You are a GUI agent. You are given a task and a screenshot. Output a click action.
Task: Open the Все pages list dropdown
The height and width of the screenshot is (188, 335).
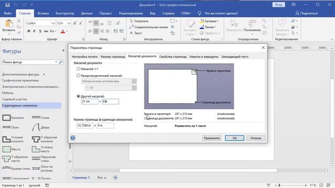pos(102,178)
